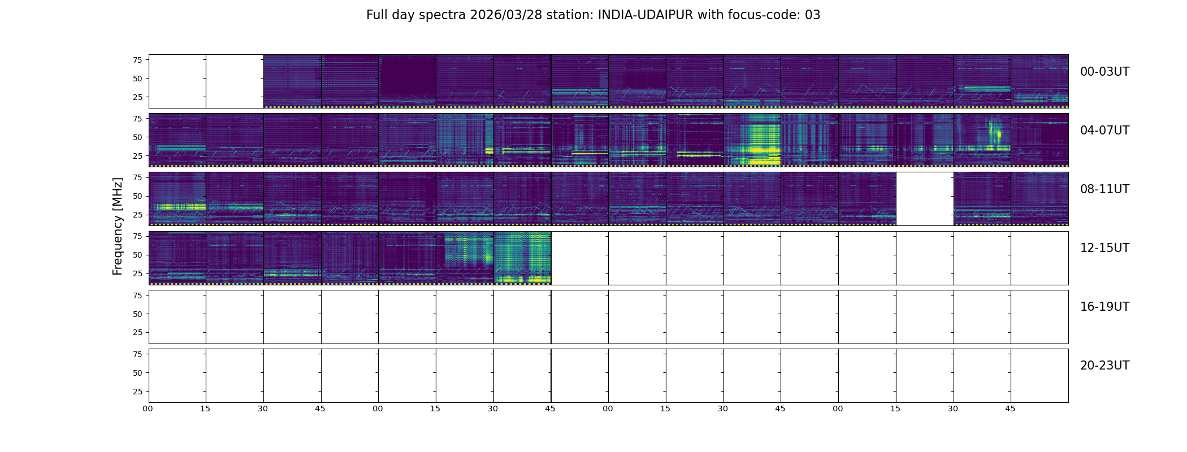This screenshot has width=1187, height=452.
Task: Select the "08-11UT" row label
Action: pos(1104,189)
